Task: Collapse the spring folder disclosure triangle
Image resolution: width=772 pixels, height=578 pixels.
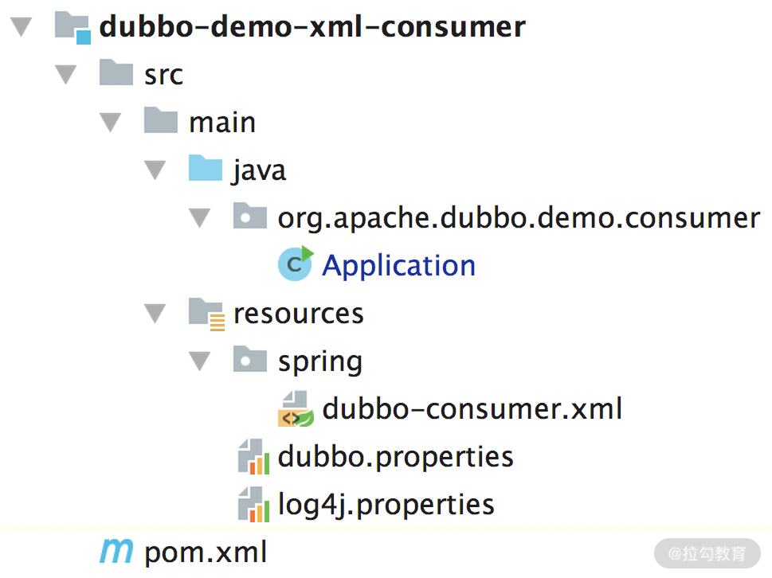Action: tap(200, 362)
